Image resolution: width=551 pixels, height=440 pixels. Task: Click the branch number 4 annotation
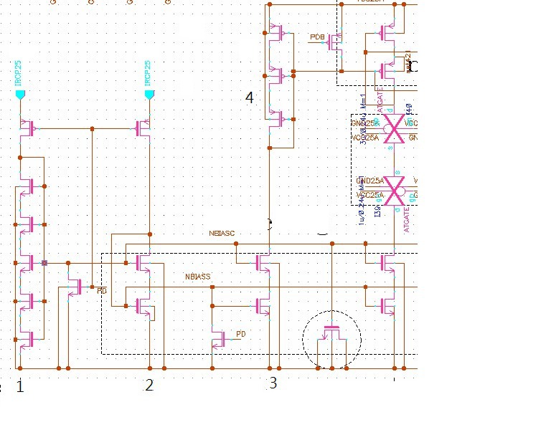click(250, 97)
